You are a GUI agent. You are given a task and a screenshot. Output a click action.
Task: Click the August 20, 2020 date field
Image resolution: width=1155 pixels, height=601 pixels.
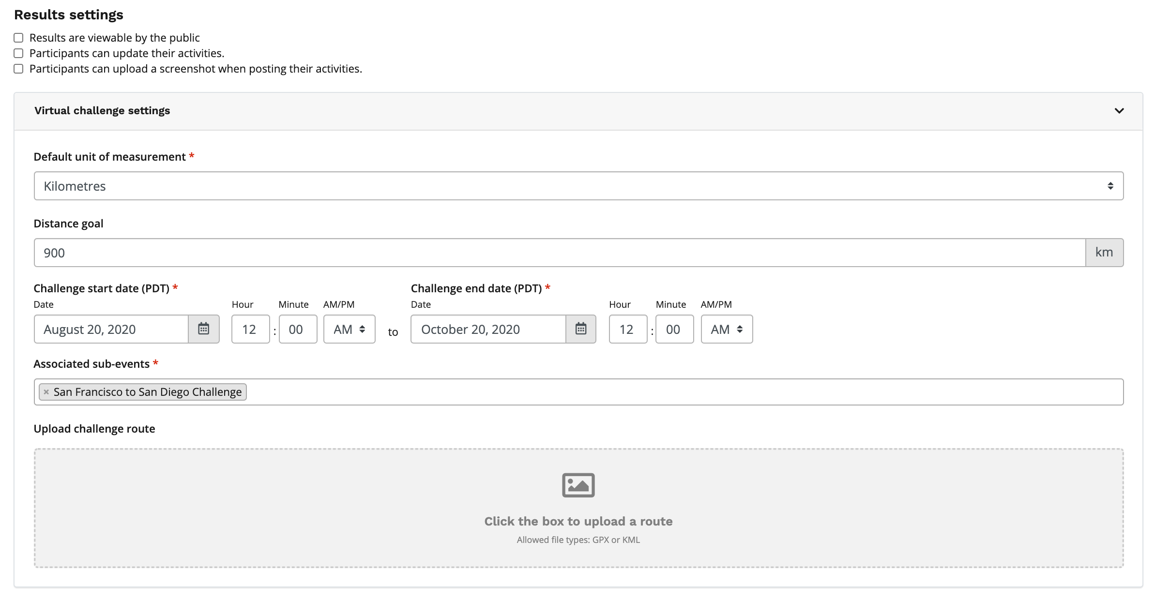(111, 329)
